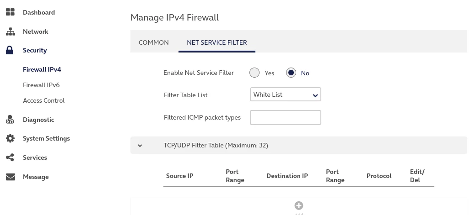476x215 pixels.
Task: Open the Filter Table List dropdown
Action: 286,94
